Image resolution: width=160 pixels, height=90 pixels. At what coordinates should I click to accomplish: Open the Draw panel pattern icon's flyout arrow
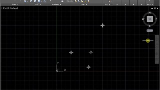click(x=27, y=1)
